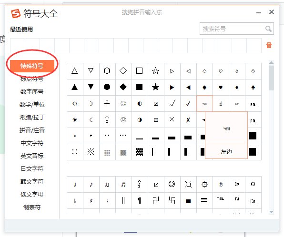Select the 俄文字母 category
Screen dimensions: 284x237
click(x=32, y=195)
